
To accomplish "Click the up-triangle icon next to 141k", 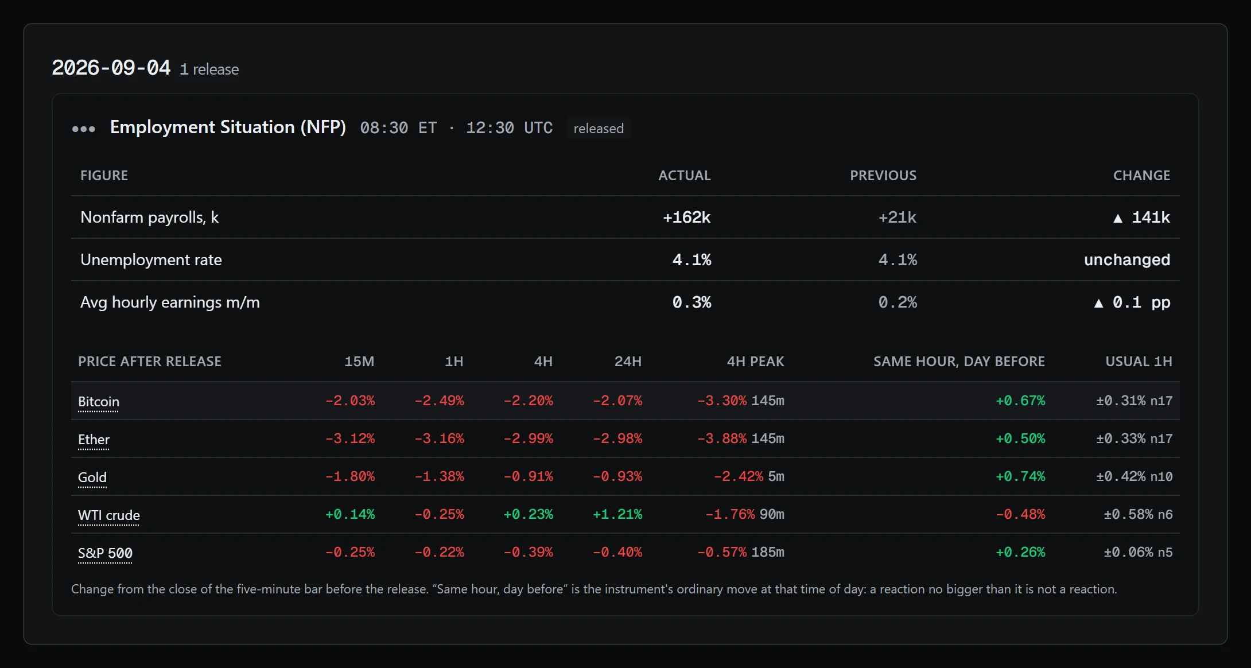I will click(1117, 218).
